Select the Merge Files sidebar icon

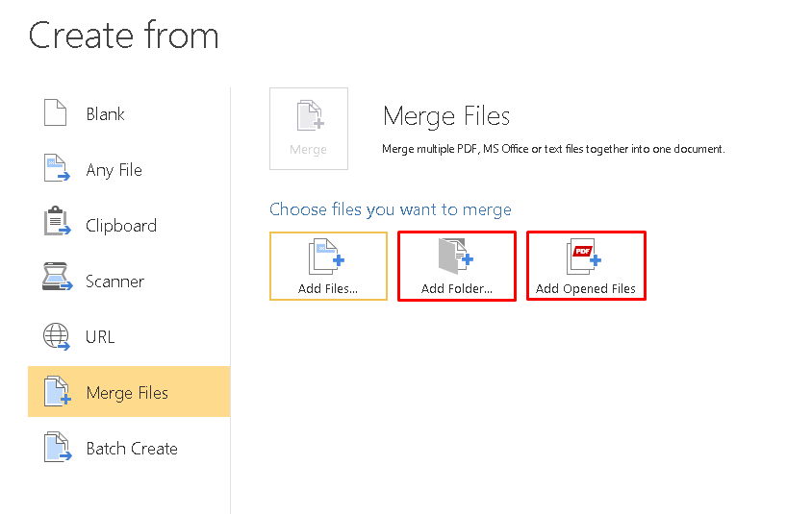(x=57, y=391)
